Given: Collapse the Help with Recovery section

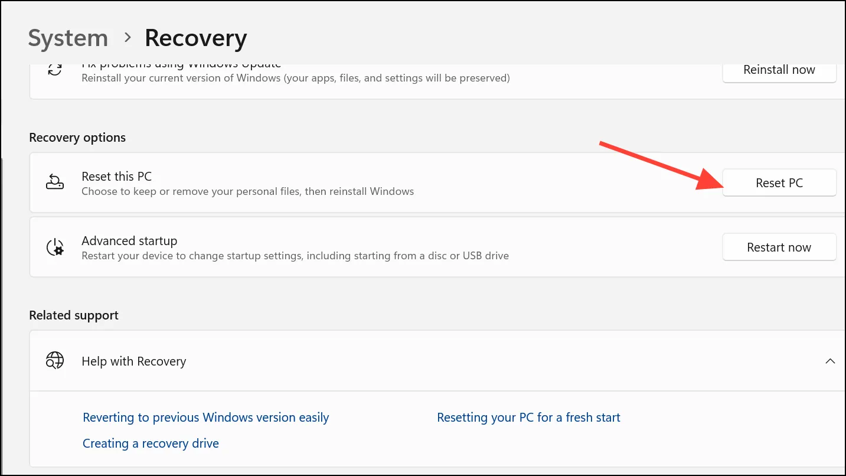Looking at the screenshot, I should [x=830, y=361].
